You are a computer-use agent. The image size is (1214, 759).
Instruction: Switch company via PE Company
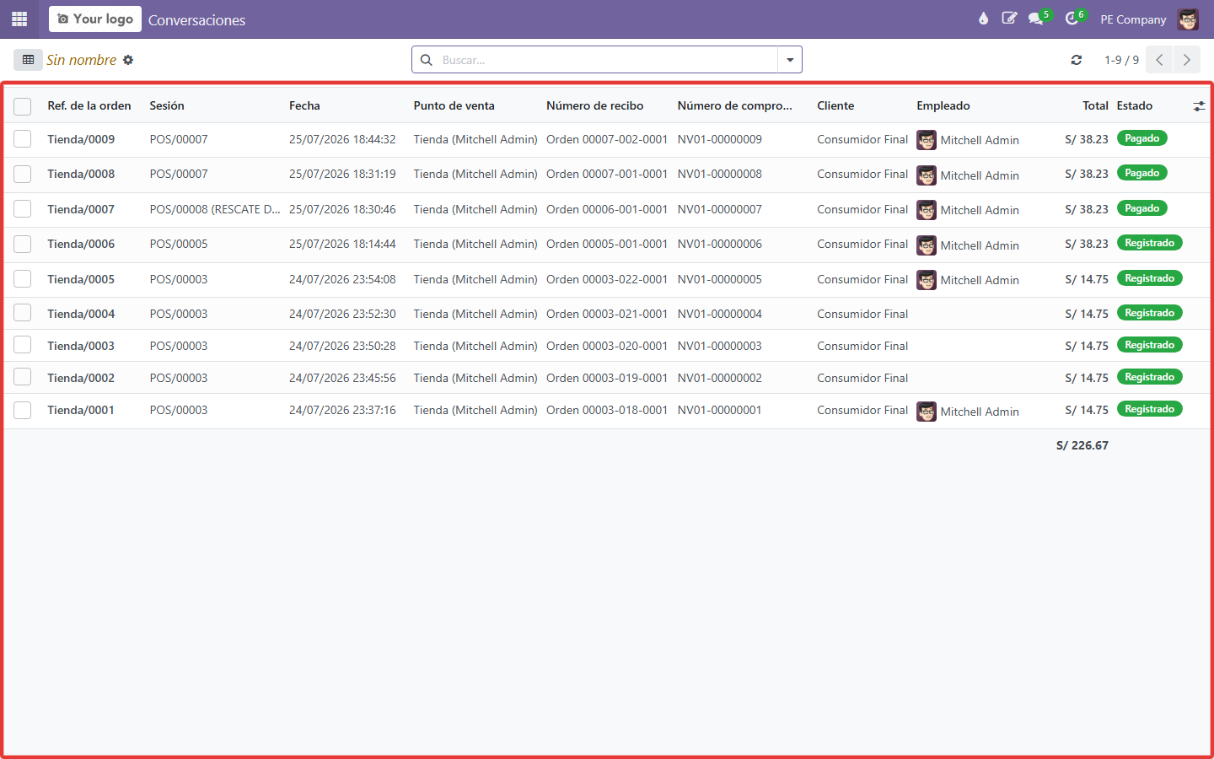click(x=1133, y=19)
